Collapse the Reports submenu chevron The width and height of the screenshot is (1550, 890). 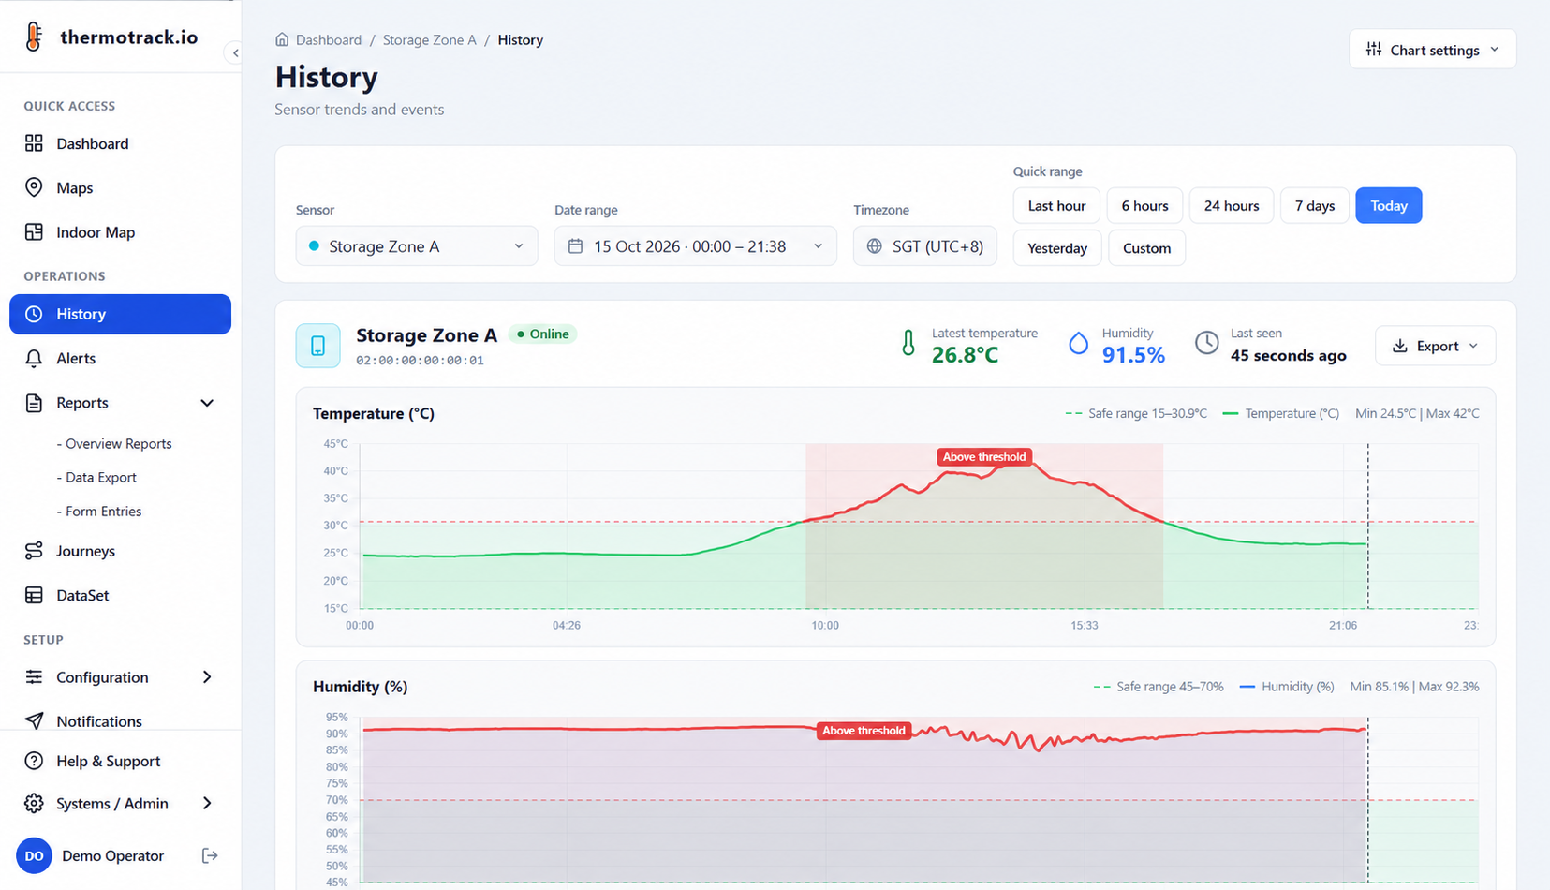click(x=207, y=403)
